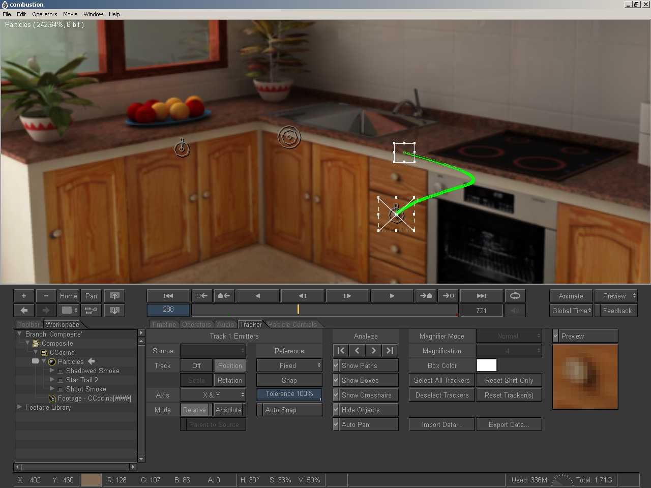Collapse the Branch 'Composite' tree node
The width and height of the screenshot is (651, 488).
[19, 334]
